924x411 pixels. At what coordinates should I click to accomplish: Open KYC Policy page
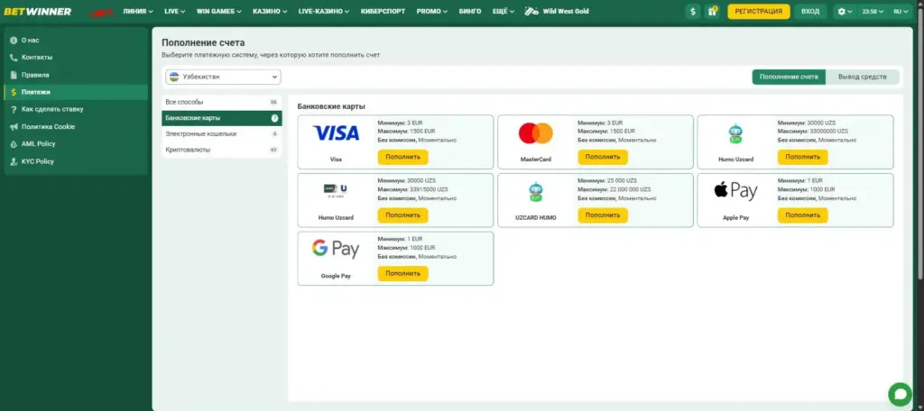[76, 161]
